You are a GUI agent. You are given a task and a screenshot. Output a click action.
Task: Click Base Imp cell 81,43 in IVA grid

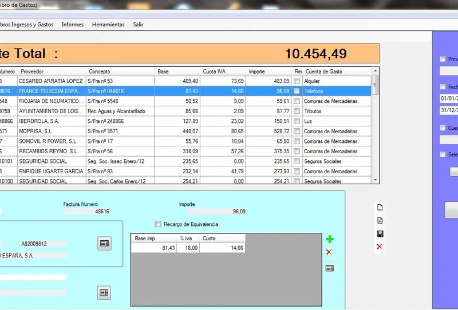[x=154, y=248]
